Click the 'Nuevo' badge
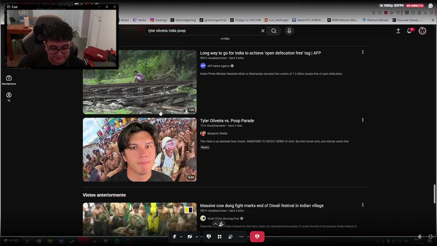437x246 pixels. point(205,147)
